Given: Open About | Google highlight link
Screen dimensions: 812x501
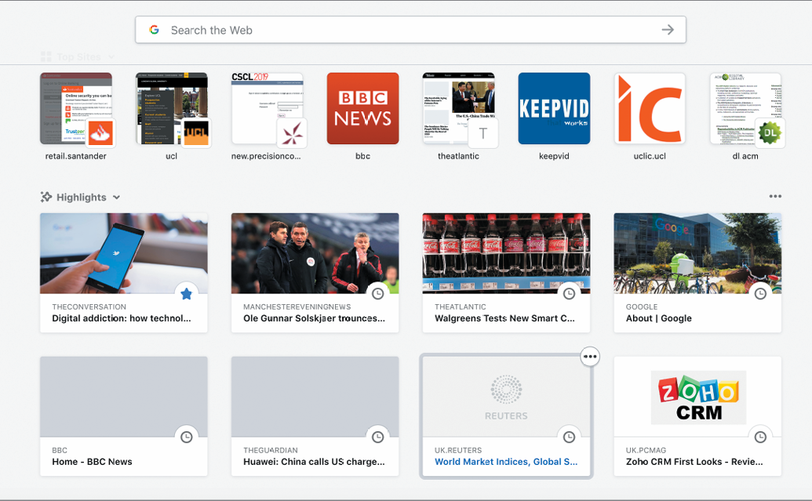Looking at the screenshot, I should pos(659,318).
